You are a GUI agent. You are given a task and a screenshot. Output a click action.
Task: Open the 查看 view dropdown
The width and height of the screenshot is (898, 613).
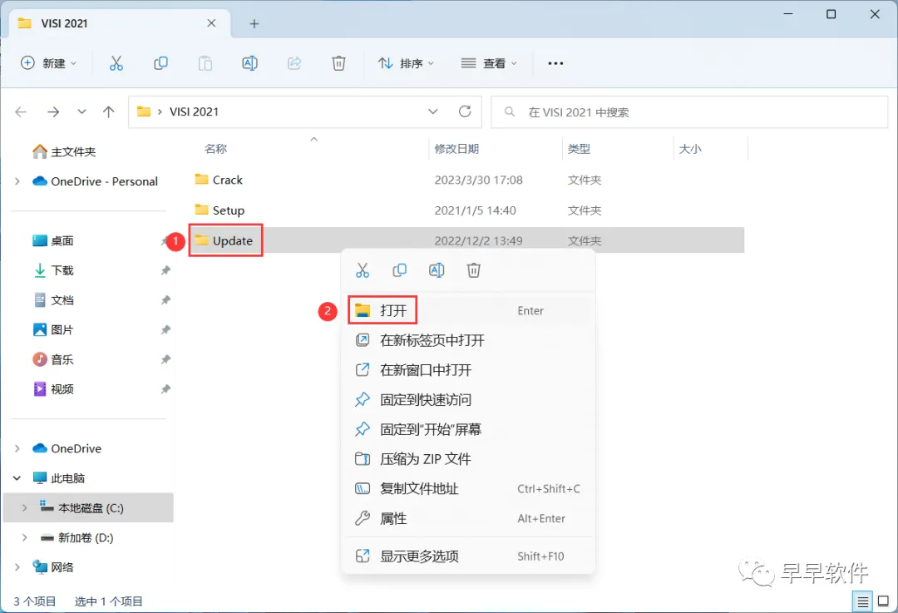(489, 63)
